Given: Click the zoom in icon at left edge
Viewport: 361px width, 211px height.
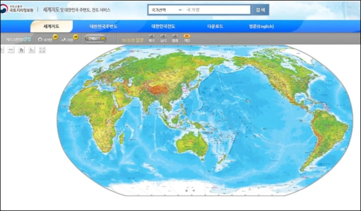Looking at the screenshot, I should click(2, 50).
